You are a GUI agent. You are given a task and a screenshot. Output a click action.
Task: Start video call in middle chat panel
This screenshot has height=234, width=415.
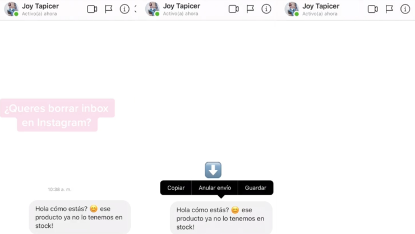coord(233,9)
